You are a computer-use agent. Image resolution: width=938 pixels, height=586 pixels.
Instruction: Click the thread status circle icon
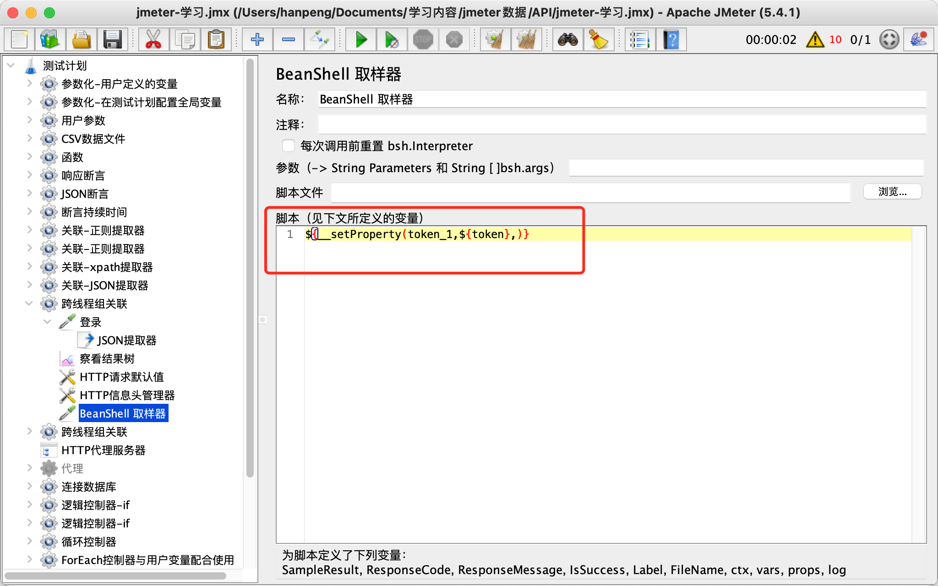click(889, 39)
